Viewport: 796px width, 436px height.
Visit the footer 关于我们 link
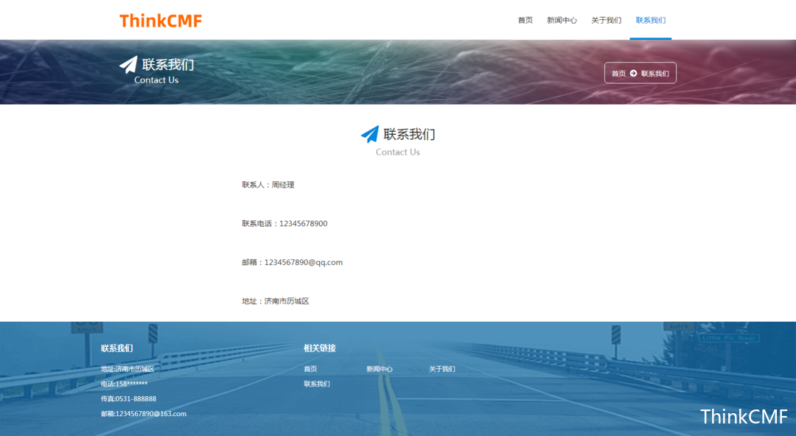[x=441, y=369]
